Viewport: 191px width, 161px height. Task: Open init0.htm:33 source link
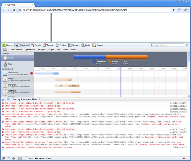(x=180, y=147)
